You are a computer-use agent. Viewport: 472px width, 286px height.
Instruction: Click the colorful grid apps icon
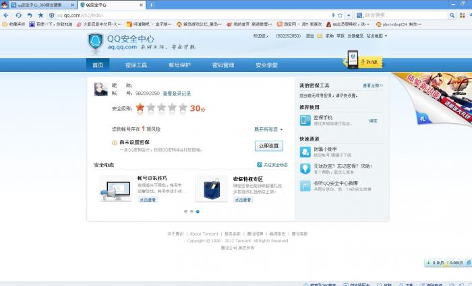point(462,15)
